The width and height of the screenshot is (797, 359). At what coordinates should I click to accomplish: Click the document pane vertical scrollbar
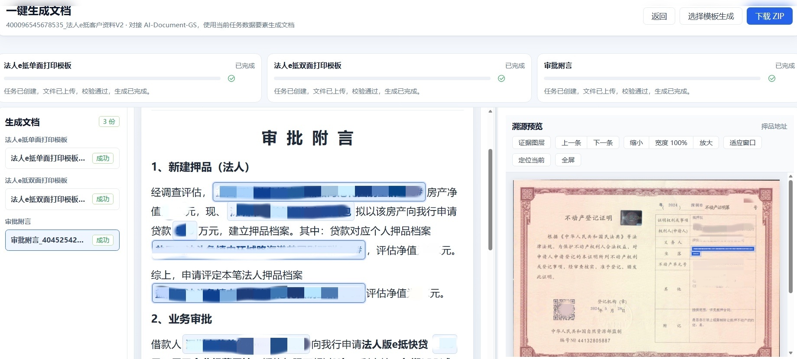[x=490, y=200]
